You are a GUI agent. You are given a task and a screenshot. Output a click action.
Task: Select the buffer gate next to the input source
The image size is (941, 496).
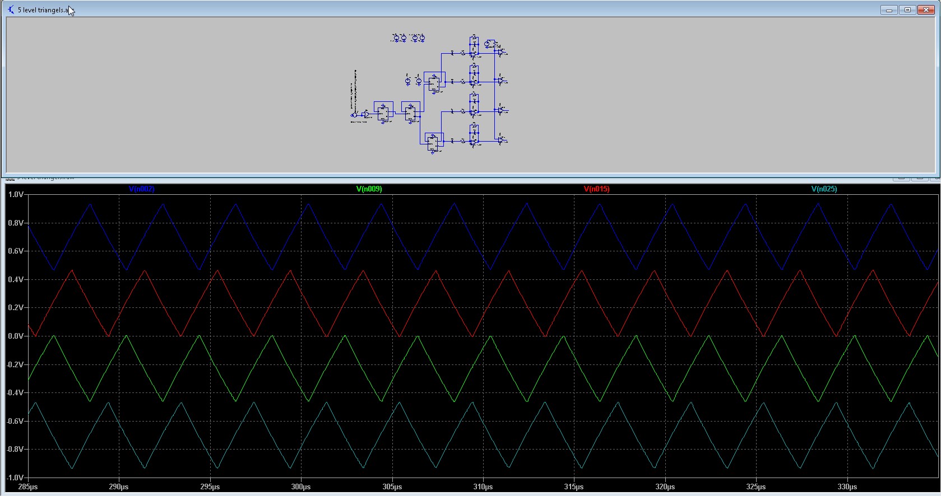(365, 115)
